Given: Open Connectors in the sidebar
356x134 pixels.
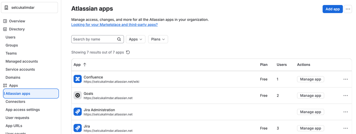Looking at the screenshot, I should click(x=15, y=101).
